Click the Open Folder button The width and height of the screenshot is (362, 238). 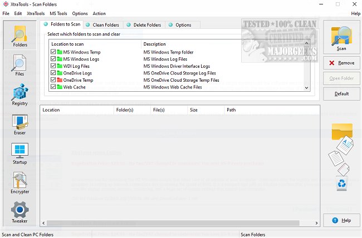tap(341, 78)
